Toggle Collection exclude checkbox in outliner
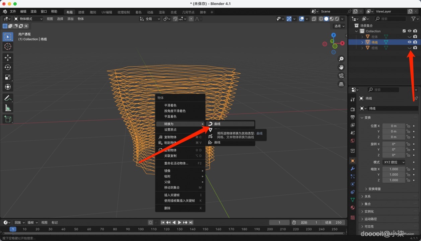Image resolution: width=421 pixels, height=241 pixels. pyautogui.click(x=404, y=31)
